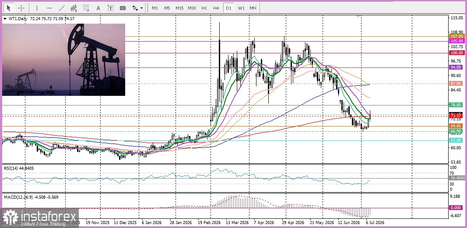
Task: Switch to the M1 timeframe
Action: 155,8
